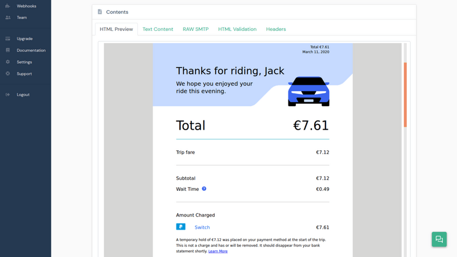Click the Team people icon
The height and width of the screenshot is (257, 457).
(x=8, y=18)
